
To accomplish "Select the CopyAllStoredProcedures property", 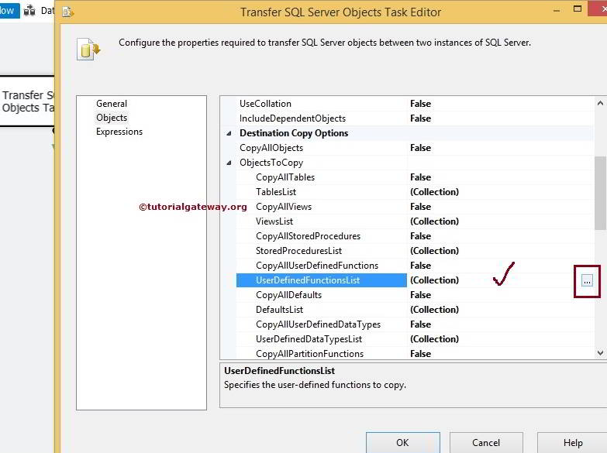I will [308, 236].
